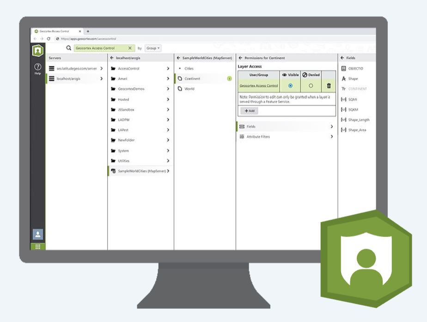Clear the Geocortex Access Control search text
Screen dimensions: 427x322
[x=130, y=48]
